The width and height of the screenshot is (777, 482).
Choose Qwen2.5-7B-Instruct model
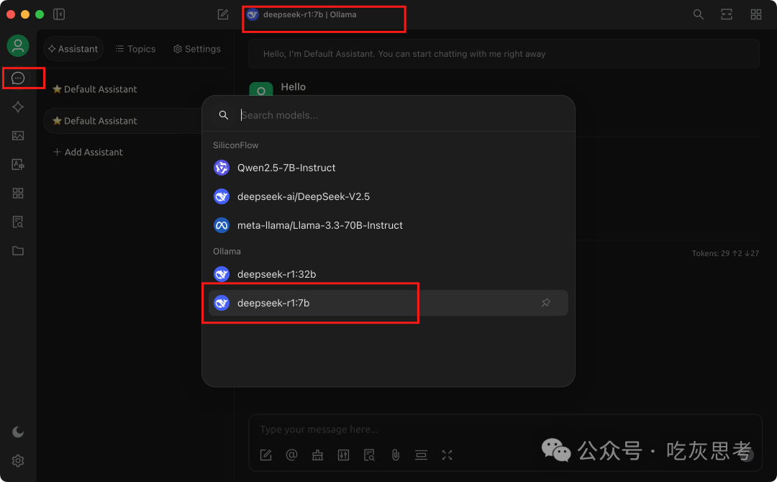pos(388,168)
